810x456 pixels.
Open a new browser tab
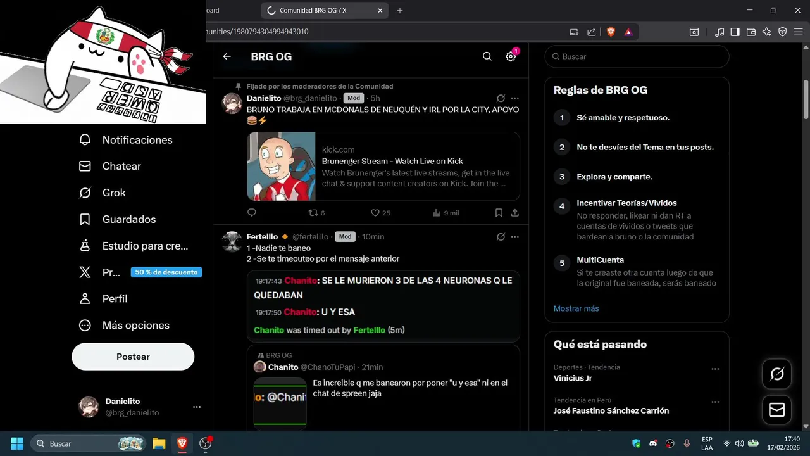(400, 10)
